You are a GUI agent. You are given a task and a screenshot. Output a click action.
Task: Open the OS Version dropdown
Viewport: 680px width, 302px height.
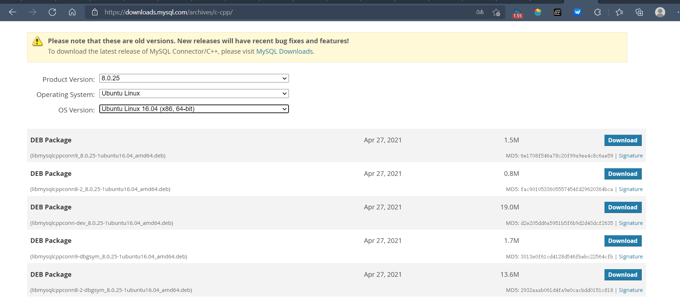194,109
